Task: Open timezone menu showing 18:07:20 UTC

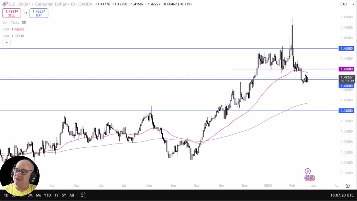Action: click(x=342, y=195)
